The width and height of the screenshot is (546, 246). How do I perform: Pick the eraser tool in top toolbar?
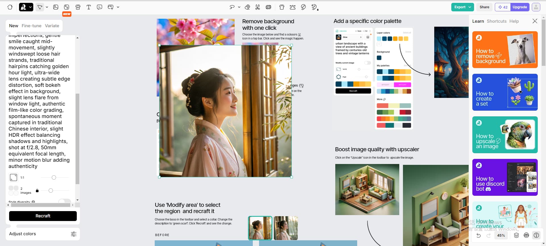pos(247,7)
